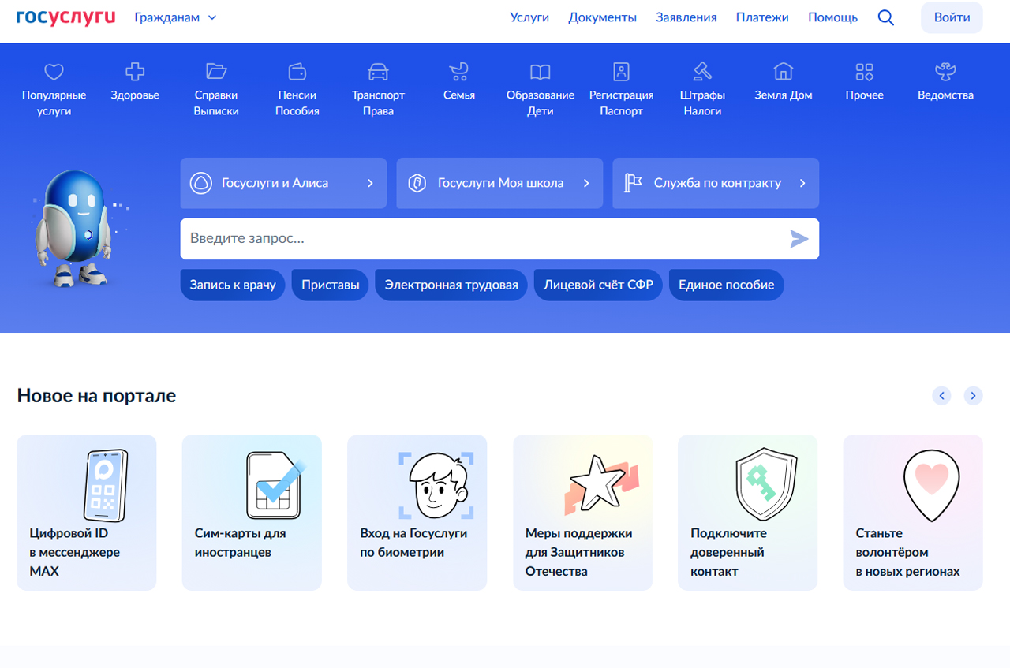Screen dimensions: 1010x668
Task: Open the Госуслуги и Алиса banner
Action: [x=283, y=183]
